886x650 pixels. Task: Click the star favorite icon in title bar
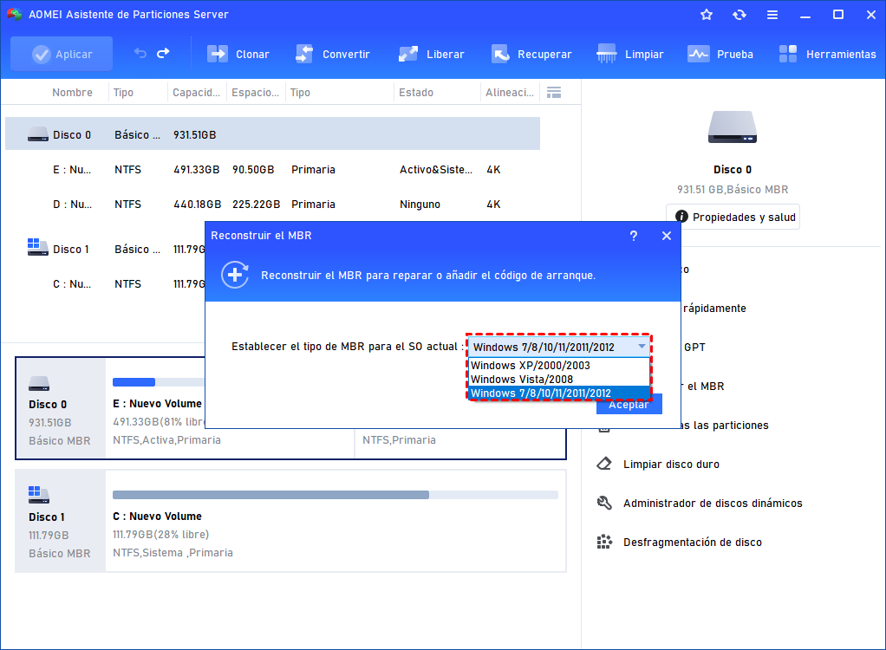click(x=707, y=15)
